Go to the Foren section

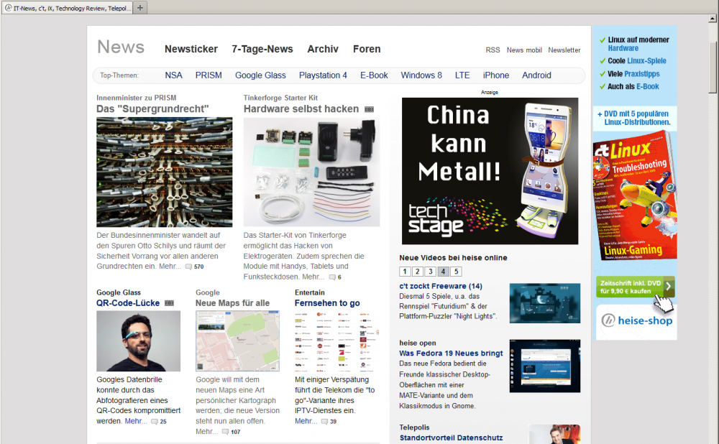coord(367,49)
